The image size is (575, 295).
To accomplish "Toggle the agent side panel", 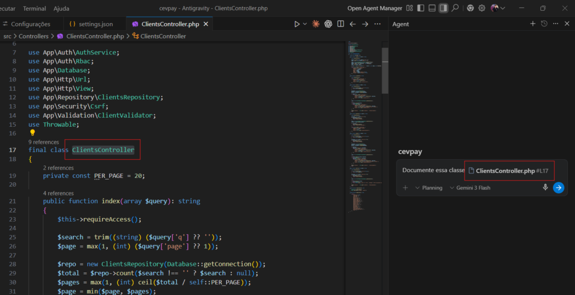I will (x=444, y=8).
